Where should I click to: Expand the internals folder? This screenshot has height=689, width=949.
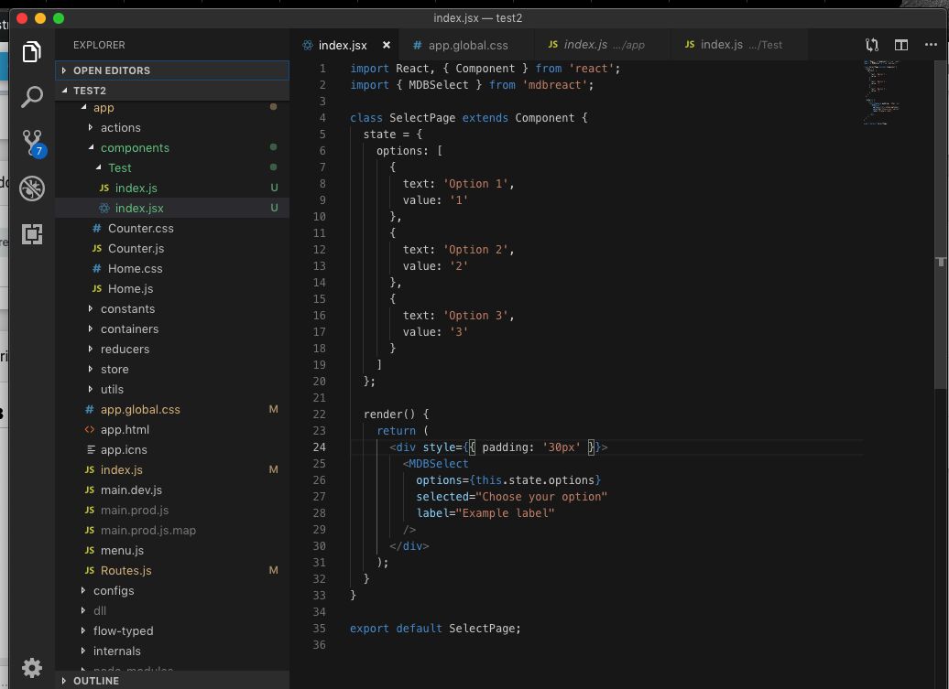pos(172,651)
